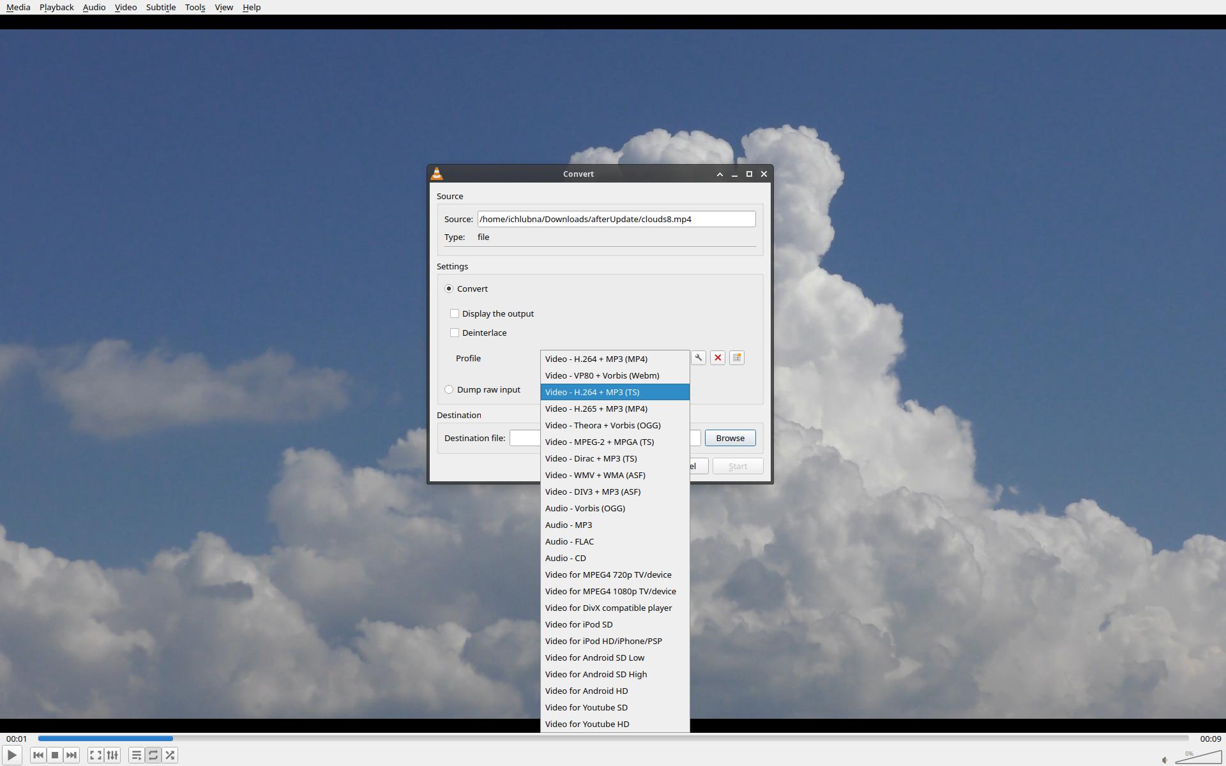Skip to next media track
Viewport: 1226px width, 766px height.
72,755
